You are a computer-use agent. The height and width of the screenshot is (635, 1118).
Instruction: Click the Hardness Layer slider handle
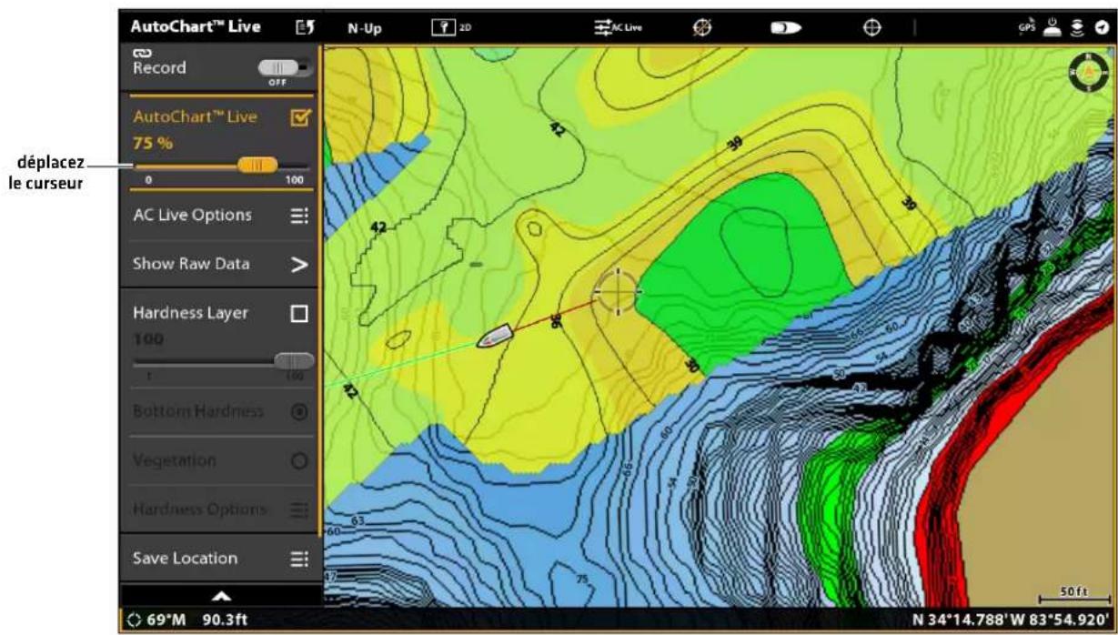pos(294,361)
